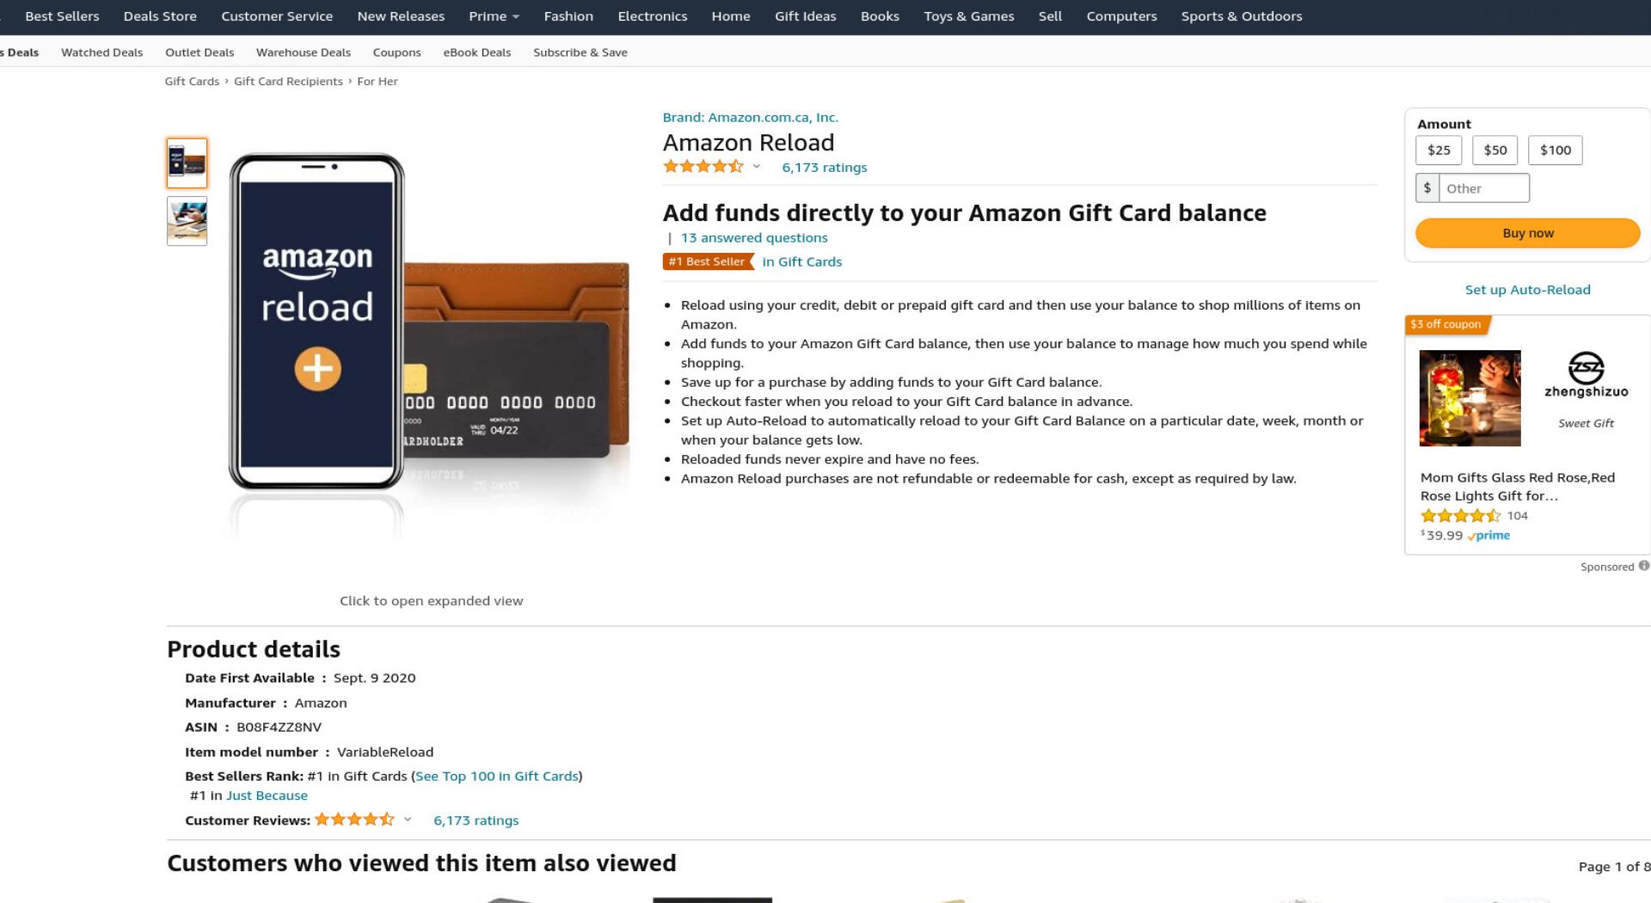Open Set up Auto-Reload link

1527,290
